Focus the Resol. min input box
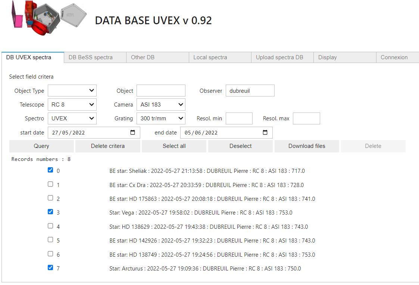Screen dimensions: 419x285 tap(239, 118)
